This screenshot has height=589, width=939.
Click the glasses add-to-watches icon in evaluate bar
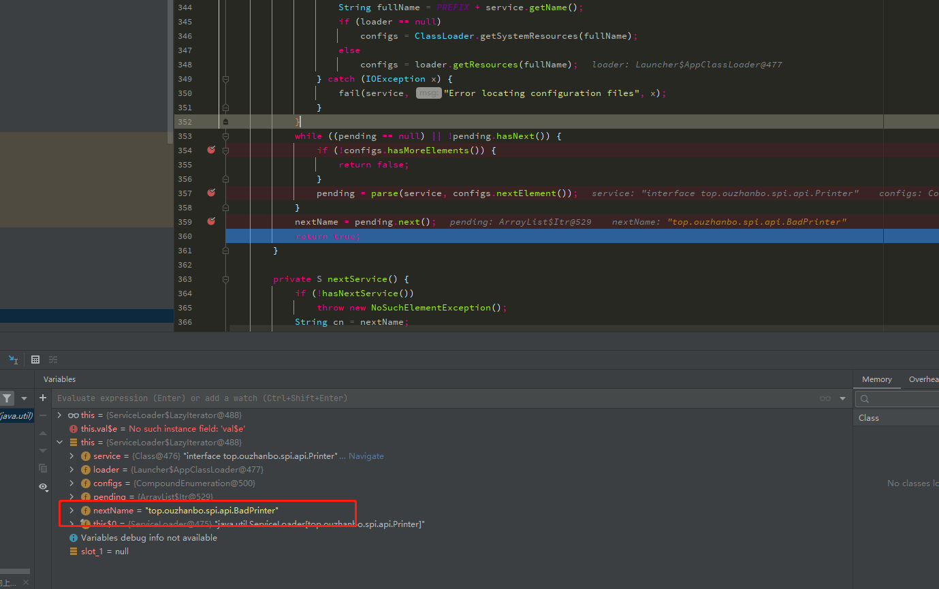point(825,398)
